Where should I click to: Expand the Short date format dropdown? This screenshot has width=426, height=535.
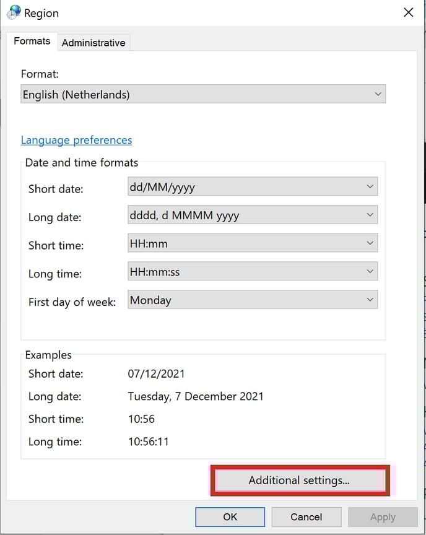253,186
